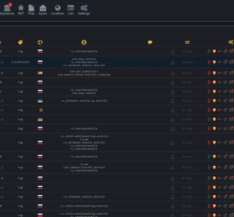Click the 29 days value in FLASHPLAYER row
The width and height of the screenshot is (234, 217).
(x=187, y=62)
